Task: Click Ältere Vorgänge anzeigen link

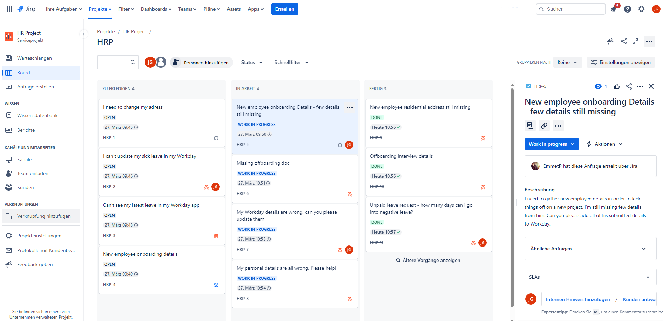Action: click(x=428, y=260)
